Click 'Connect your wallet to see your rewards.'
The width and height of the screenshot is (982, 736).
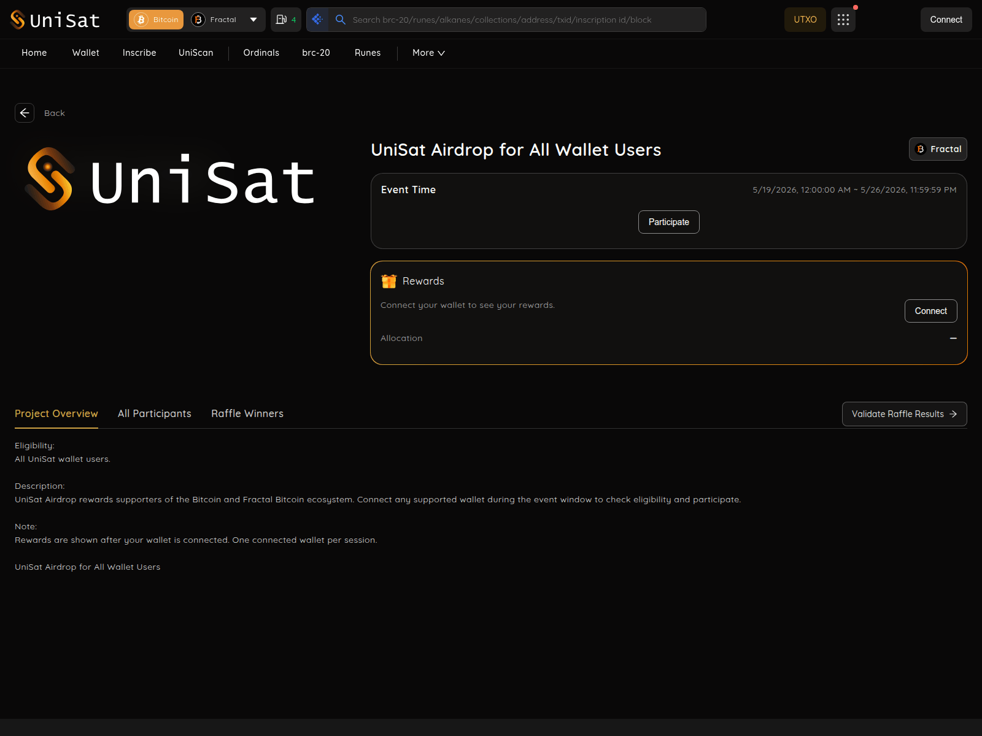[x=468, y=305]
